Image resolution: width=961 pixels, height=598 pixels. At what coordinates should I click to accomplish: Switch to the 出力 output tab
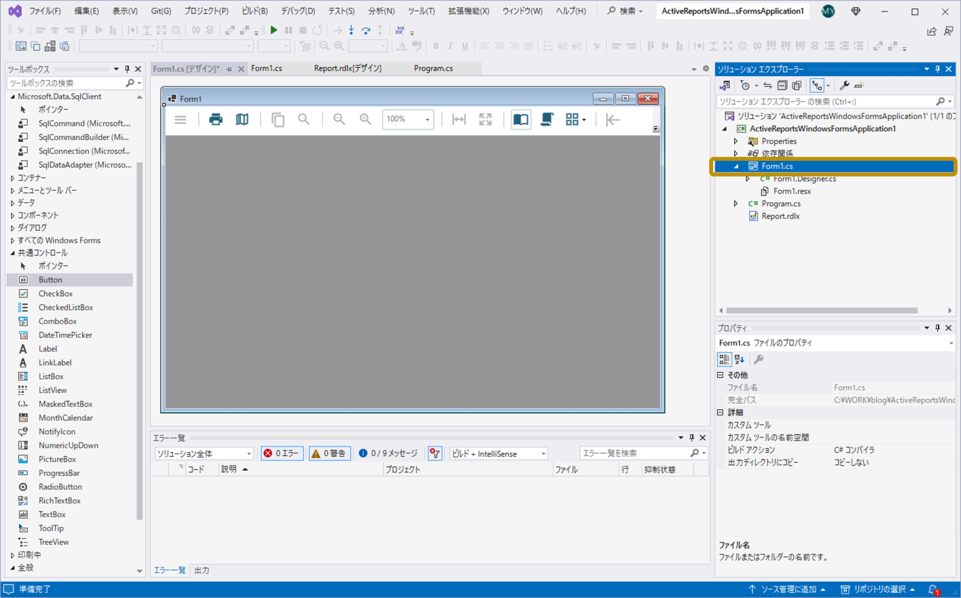pyautogui.click(x=202, y=570)
